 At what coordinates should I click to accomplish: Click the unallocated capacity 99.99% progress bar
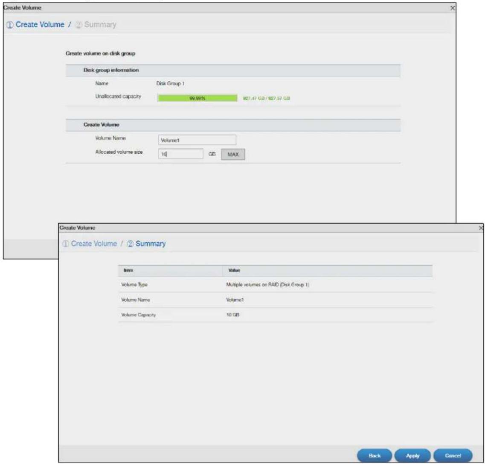tap(197, 98)
